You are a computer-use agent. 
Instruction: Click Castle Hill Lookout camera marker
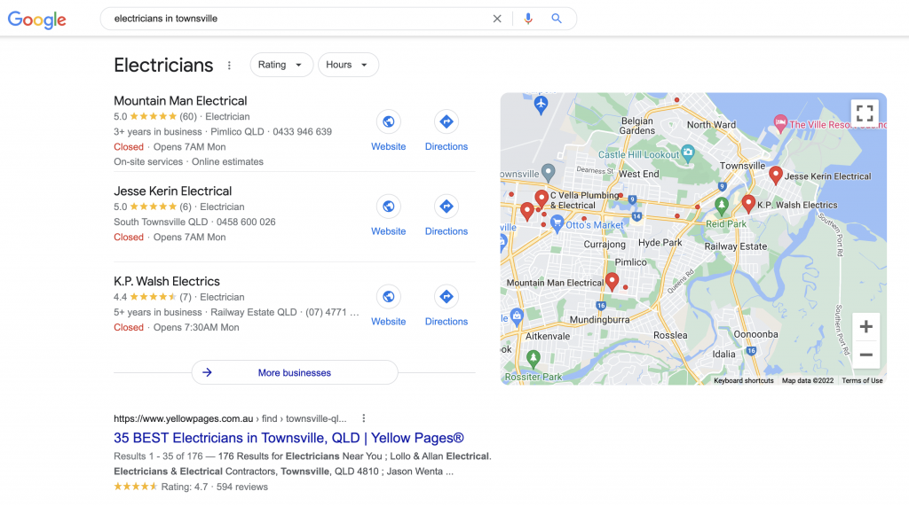click(688, 153)
